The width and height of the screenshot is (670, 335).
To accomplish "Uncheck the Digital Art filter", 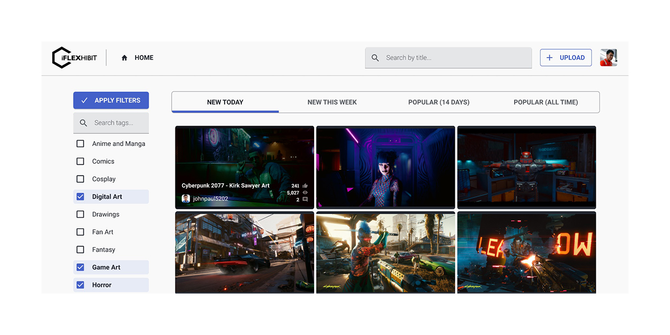I will [80, 197].
